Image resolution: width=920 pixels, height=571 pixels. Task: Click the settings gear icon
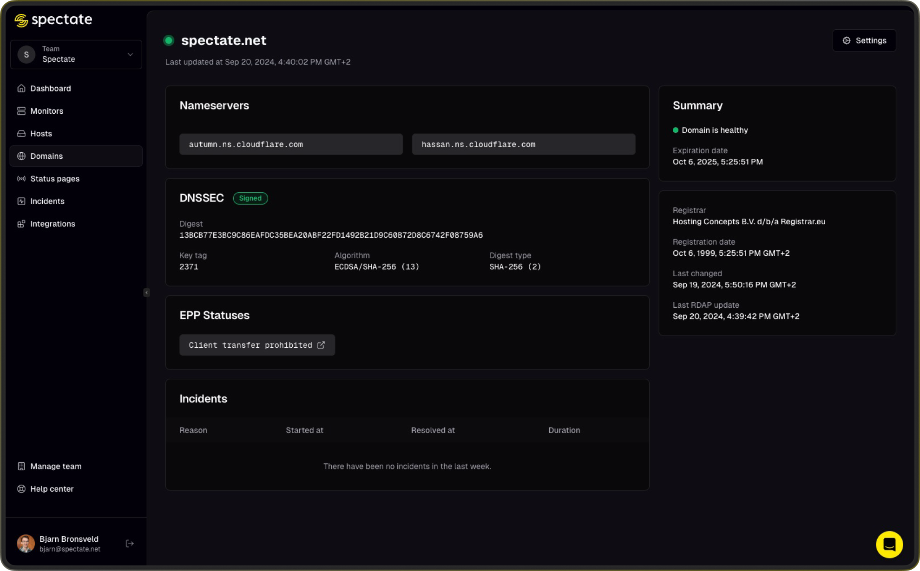coord(846,40)
